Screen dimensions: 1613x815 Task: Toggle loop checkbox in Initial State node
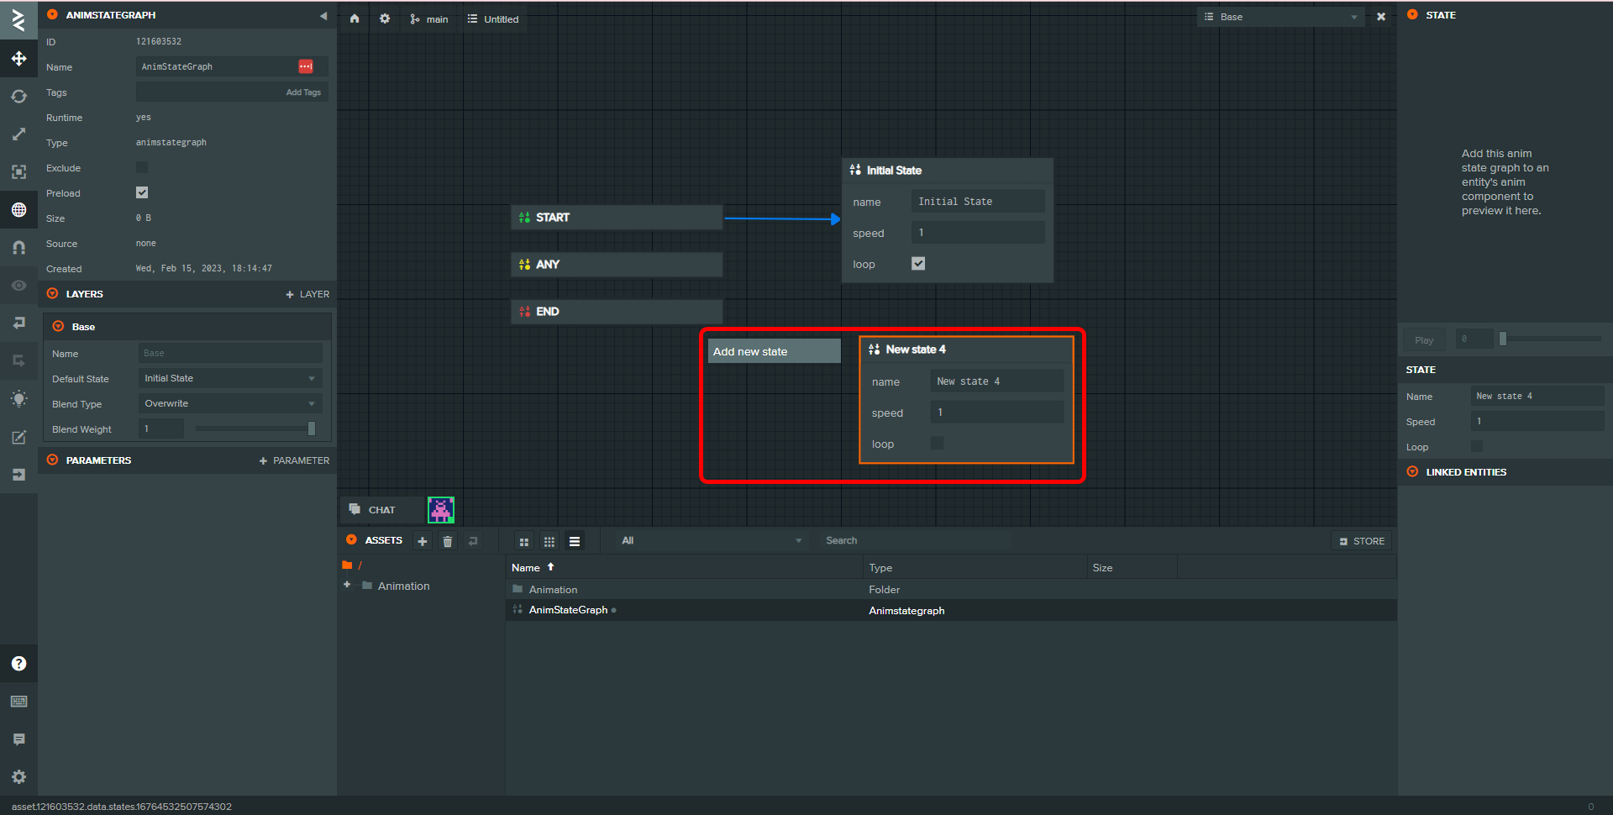tap(918, 264)
